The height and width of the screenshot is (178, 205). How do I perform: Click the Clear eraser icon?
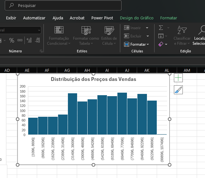[x=161, y=44]
